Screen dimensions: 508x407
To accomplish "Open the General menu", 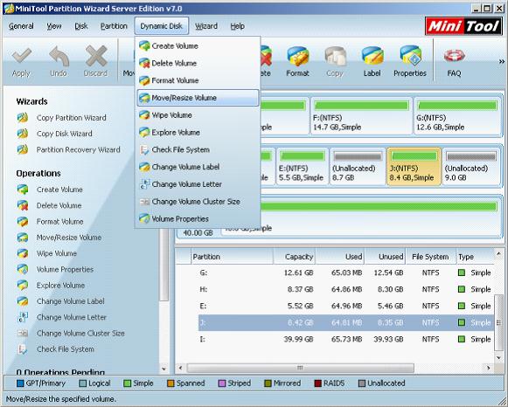I will coord(21,26).
